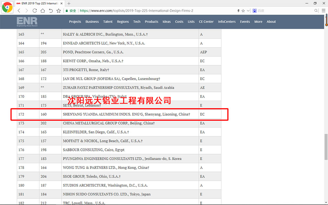Click the browser forward arrow

pyautogui.click(x=27, y=11)
